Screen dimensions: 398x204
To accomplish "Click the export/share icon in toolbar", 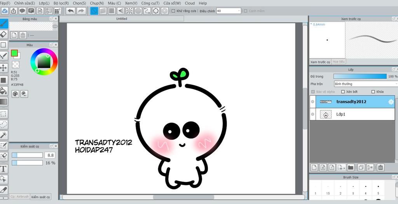I will point(14,11).
